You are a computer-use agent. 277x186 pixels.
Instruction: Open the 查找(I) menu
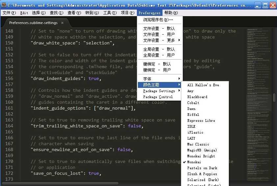click(x=57, y=13)
